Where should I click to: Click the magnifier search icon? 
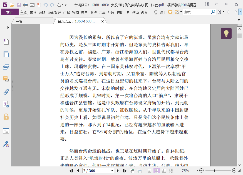[x=213, y=12]
